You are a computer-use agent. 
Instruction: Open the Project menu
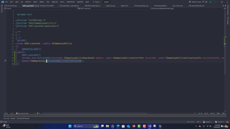tap(28, 2)
